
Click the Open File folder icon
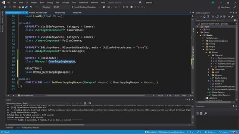[19, 7]
